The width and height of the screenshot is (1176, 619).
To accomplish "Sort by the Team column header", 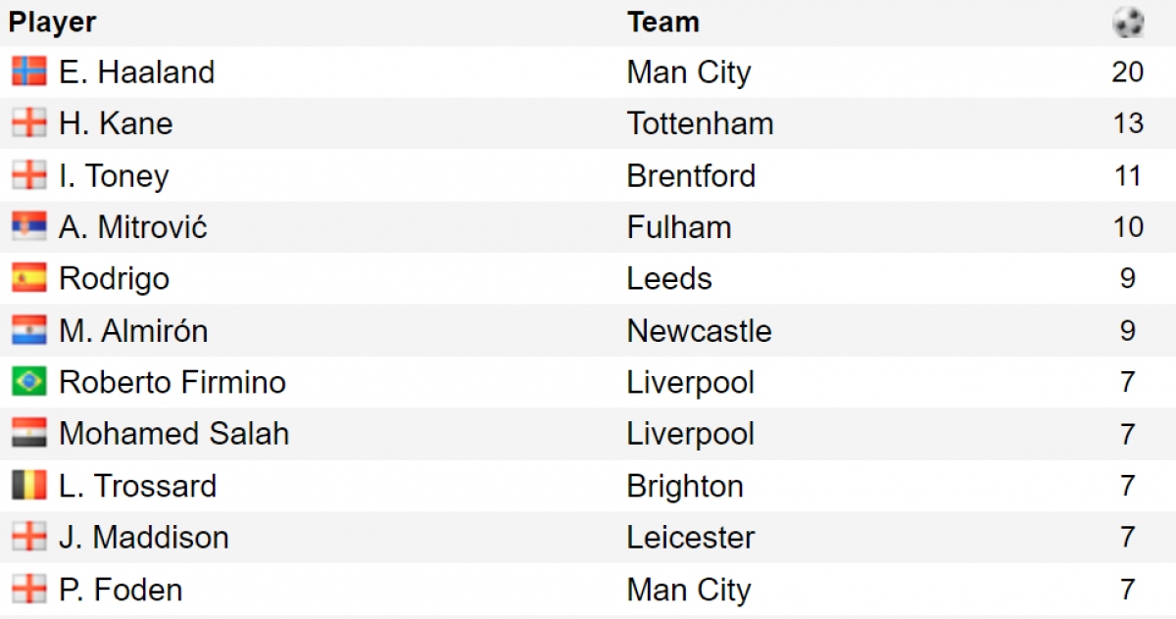I will click(663, 22).
